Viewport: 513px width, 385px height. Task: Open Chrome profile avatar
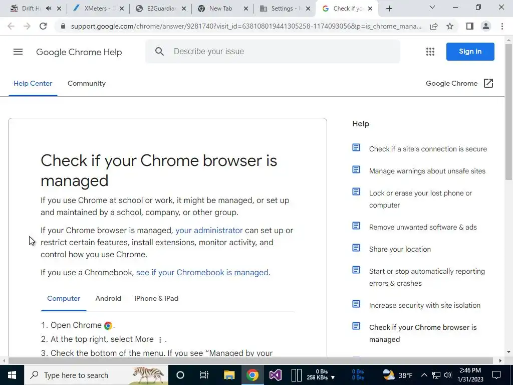click(486, 26)
